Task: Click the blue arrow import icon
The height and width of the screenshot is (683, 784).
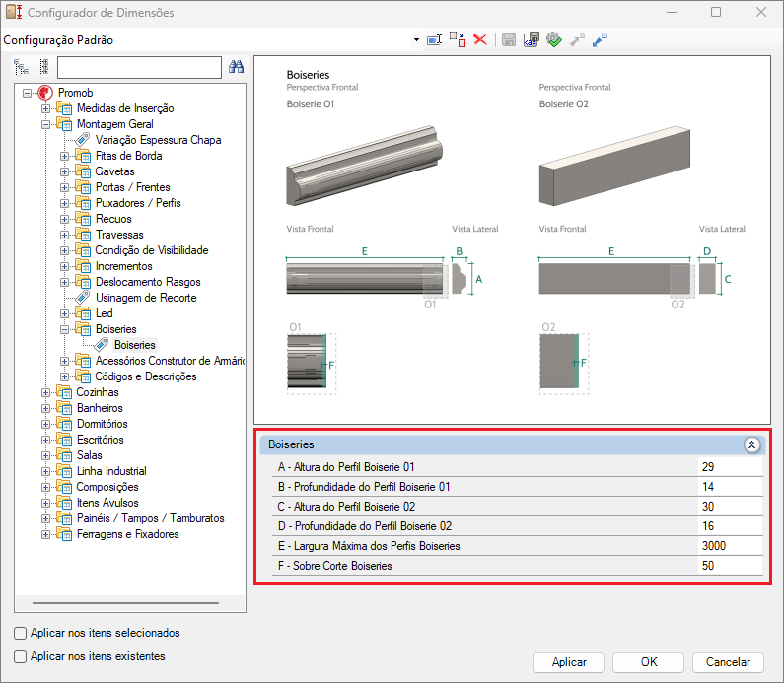Action: pos(600,39)
